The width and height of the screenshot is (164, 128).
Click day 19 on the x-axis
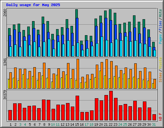coord(96,124)
